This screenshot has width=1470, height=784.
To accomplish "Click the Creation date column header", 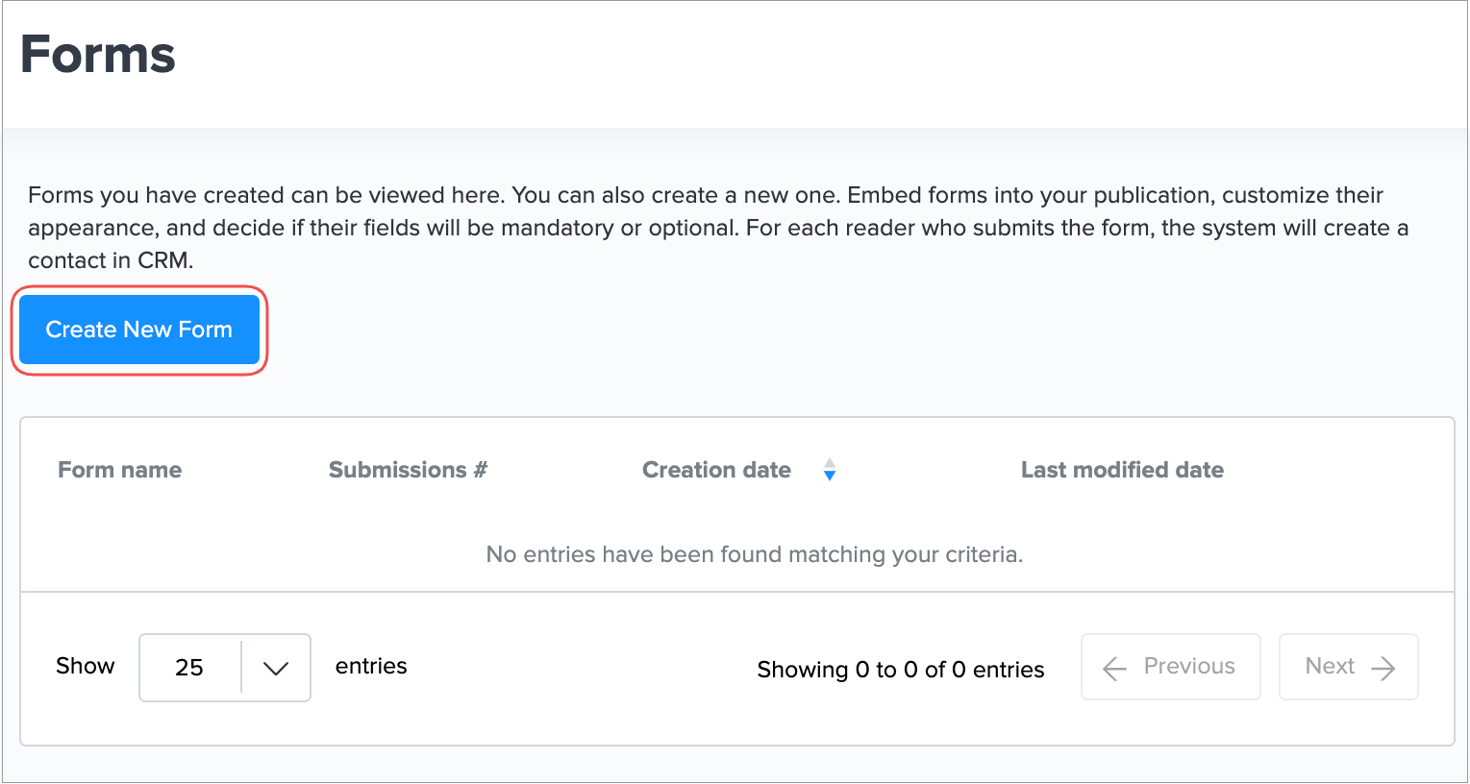I will (716, 470).
